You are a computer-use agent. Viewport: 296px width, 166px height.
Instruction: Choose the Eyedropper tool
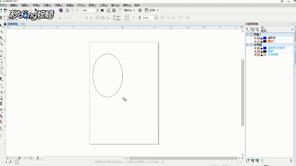click(1, 111)
